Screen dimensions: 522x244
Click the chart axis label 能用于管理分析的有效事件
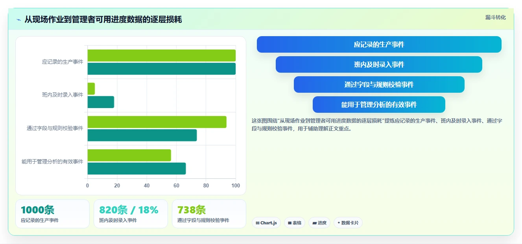[x=52, y=161]
